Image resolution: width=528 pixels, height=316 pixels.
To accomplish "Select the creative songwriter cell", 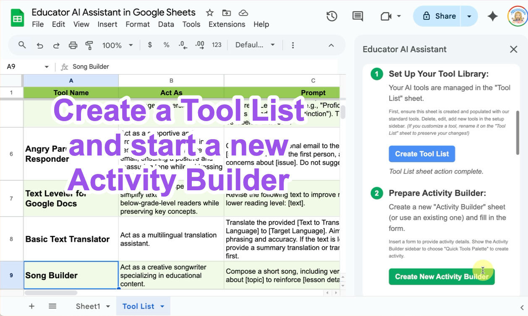I will 171,275.
